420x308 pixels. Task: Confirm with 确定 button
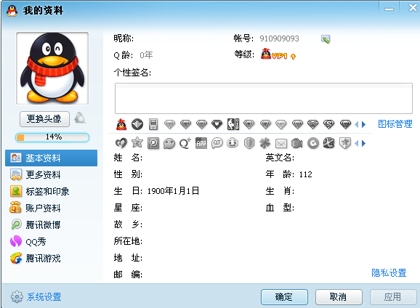[x=284, y=297]
